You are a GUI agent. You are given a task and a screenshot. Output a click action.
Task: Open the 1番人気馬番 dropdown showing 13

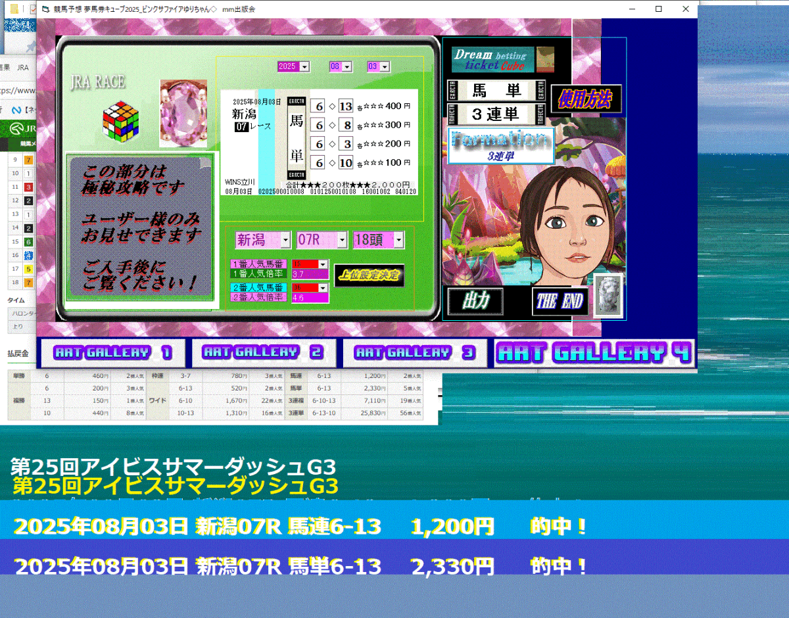[x=322, y=264]
